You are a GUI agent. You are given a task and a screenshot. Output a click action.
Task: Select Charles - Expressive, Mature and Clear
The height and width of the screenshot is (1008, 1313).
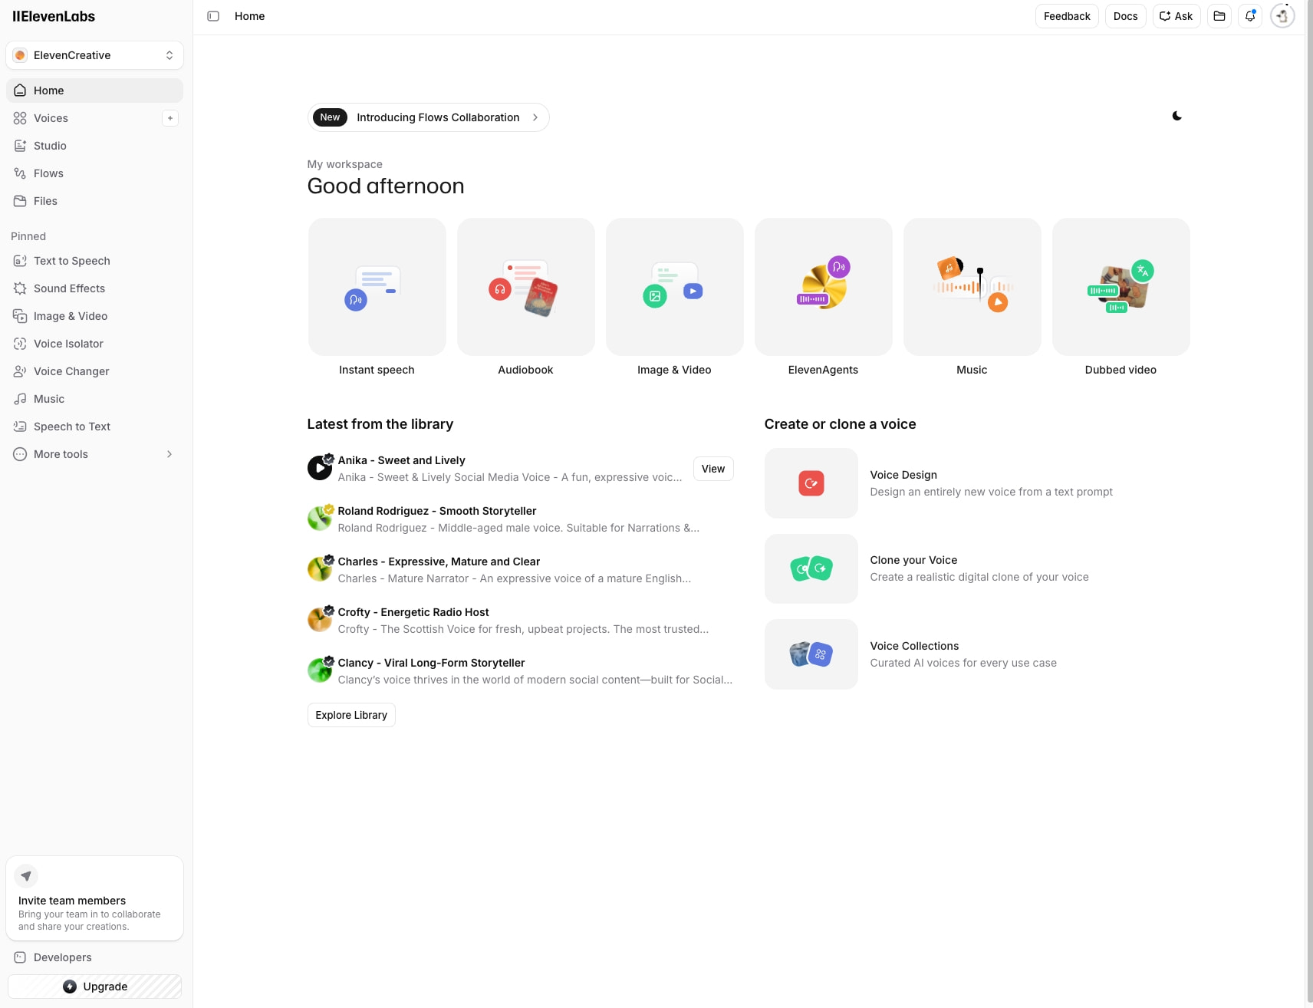point(439,562)
